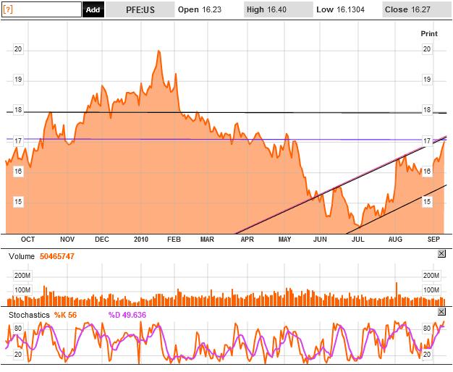The height and width of the screenshot is (372, 453).
Task: Select the PFE:US ticker label
Action: coord(140,9)
